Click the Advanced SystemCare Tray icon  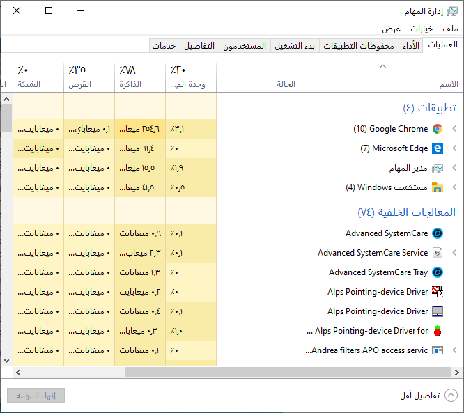coord(438,272)
